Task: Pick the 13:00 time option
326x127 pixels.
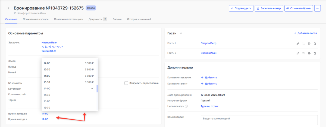Action: coord(69,76)
